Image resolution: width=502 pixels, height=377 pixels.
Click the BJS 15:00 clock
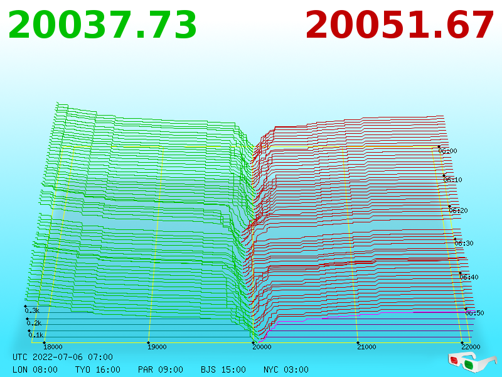click(223, 369)
